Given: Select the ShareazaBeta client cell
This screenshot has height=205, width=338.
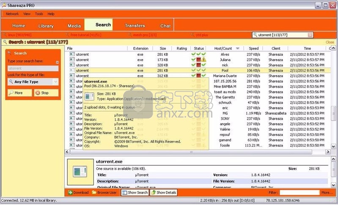Looking at the screenshot, I should coord(276,113).
